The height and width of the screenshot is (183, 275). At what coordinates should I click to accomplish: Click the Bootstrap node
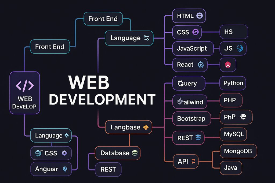191,118
